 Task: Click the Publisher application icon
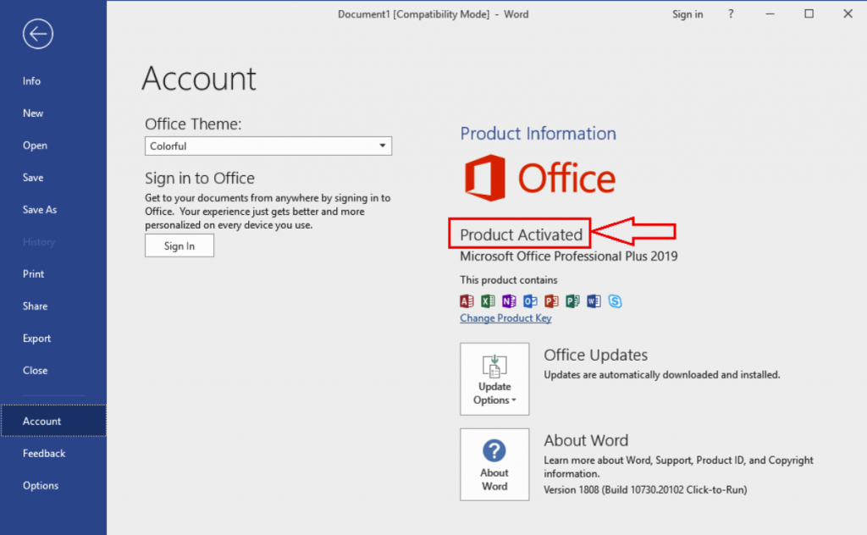(x=573, y=301)
